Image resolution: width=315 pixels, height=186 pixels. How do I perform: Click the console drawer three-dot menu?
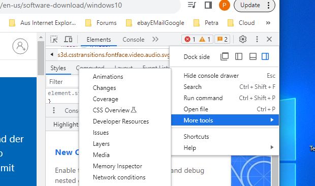coord(54,110)
